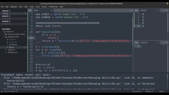Open the tab list dropdown in output.txt pane
The image size is (169, 95).
point(167,43)
